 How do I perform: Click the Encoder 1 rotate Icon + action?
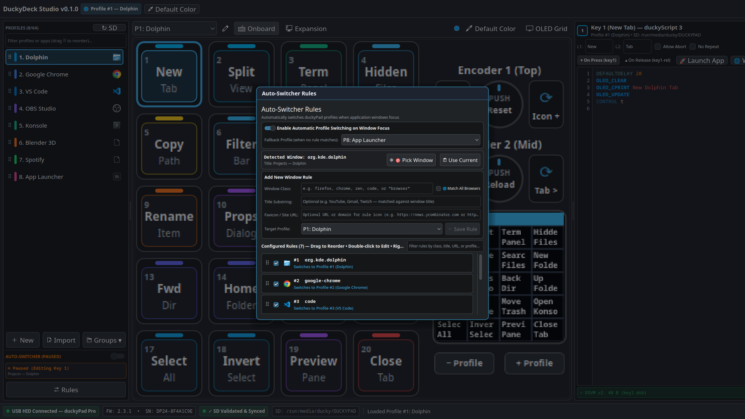pyautogui.click(x=546, y=105)
